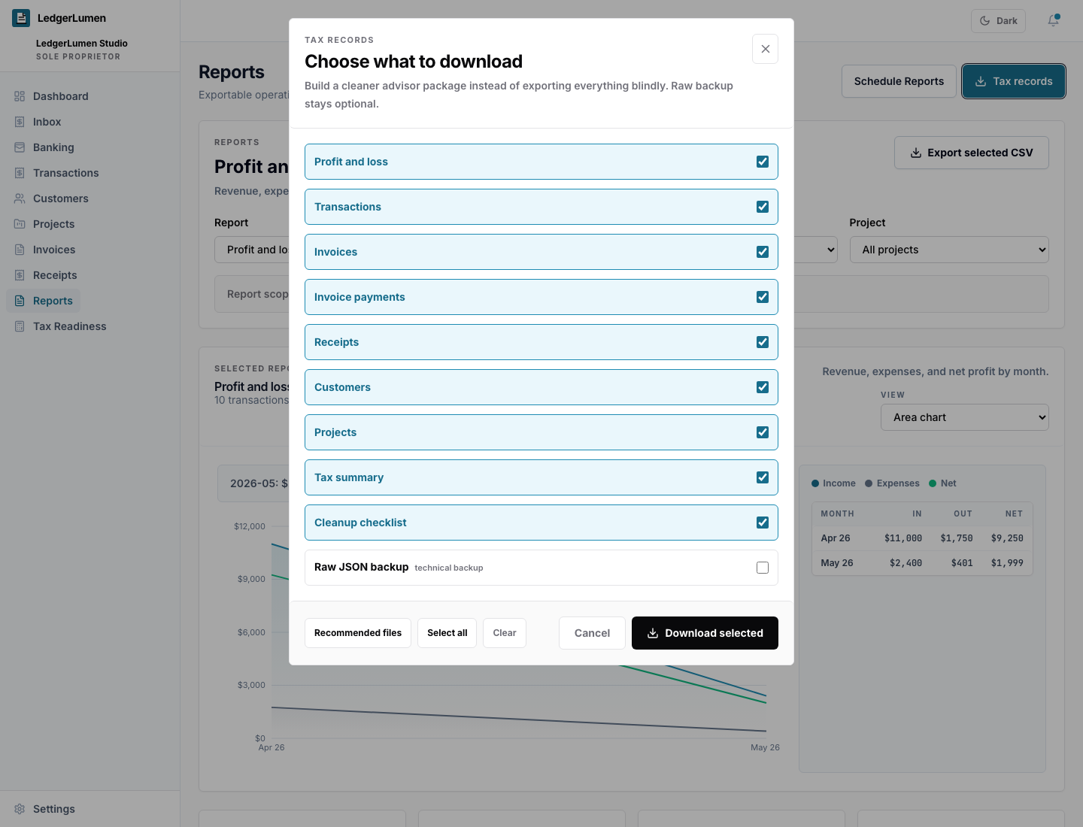Viewport: 1083px width, 827px height.
Task: Click the notifications bell icon
Action: (1054, 21)
